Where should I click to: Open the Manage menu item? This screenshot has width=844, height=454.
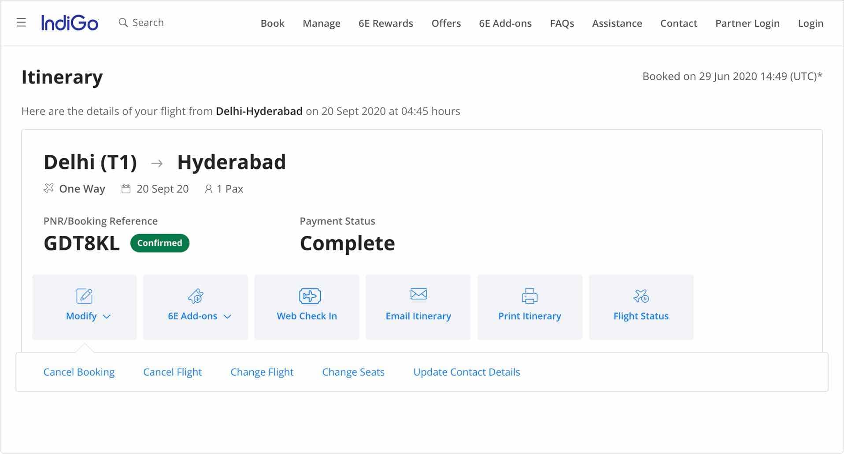[x=321, y=23]
